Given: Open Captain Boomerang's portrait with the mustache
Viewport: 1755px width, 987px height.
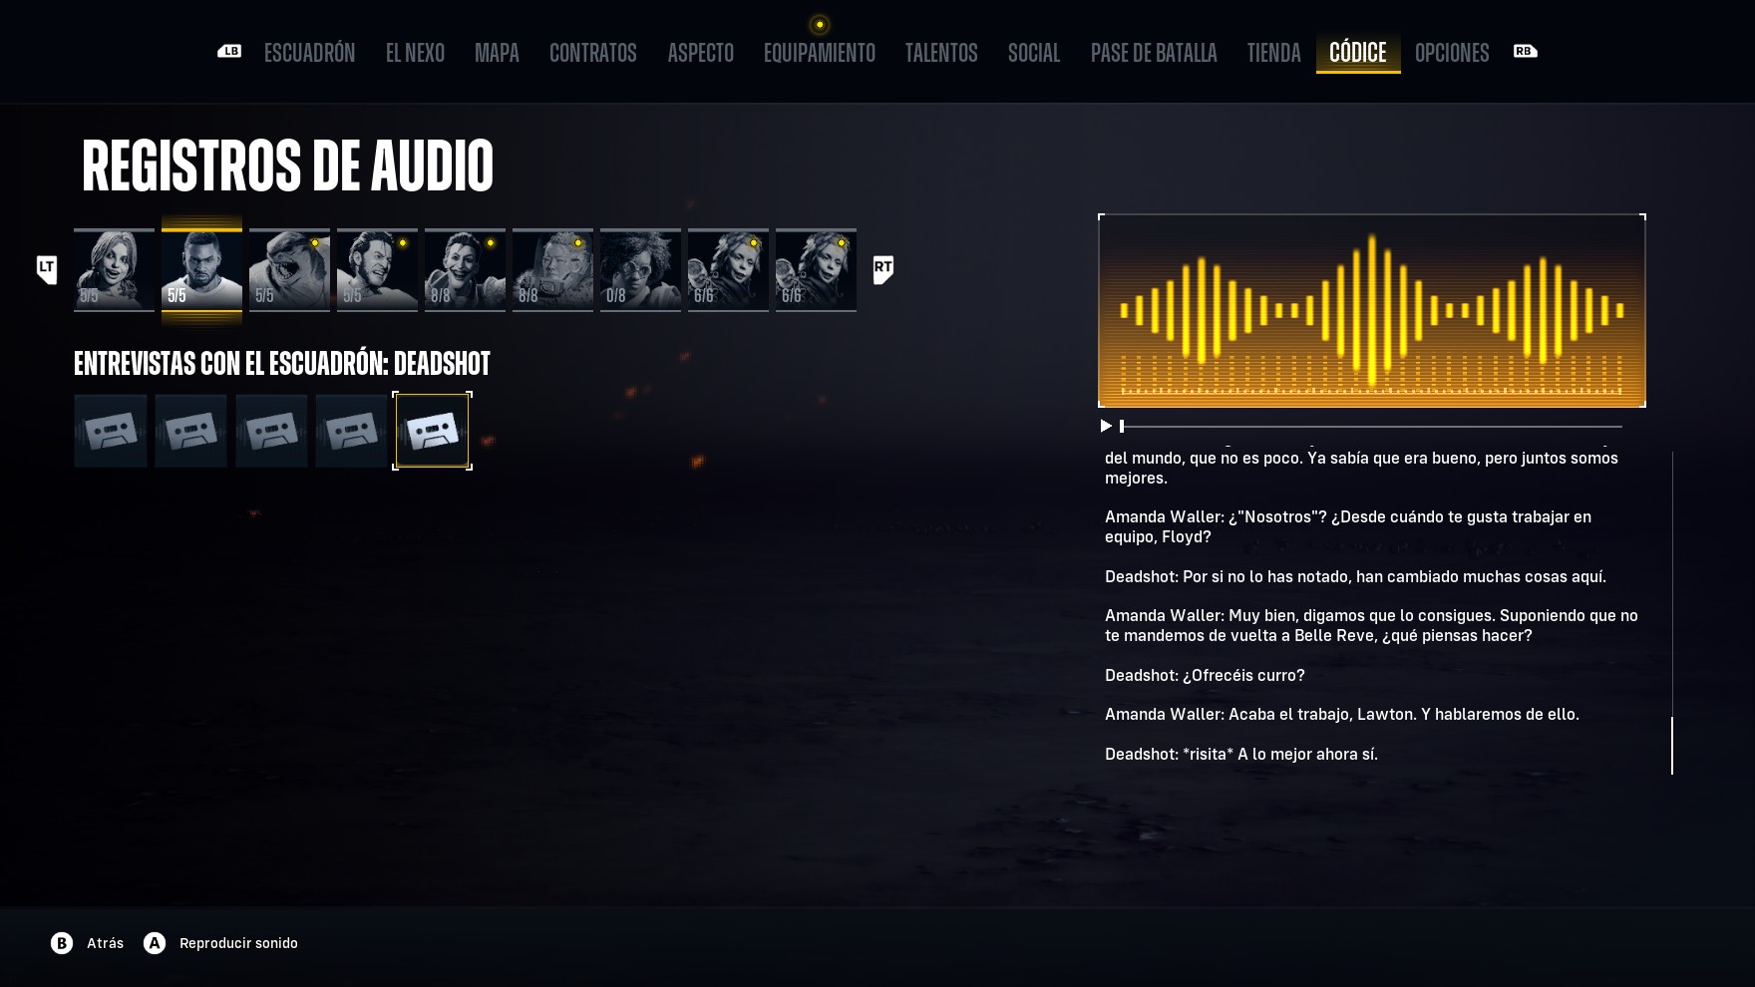Looking at the screenshot, I should 377,270.
